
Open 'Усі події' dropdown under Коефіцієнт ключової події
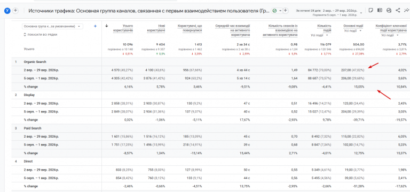[x=390, y=35]
